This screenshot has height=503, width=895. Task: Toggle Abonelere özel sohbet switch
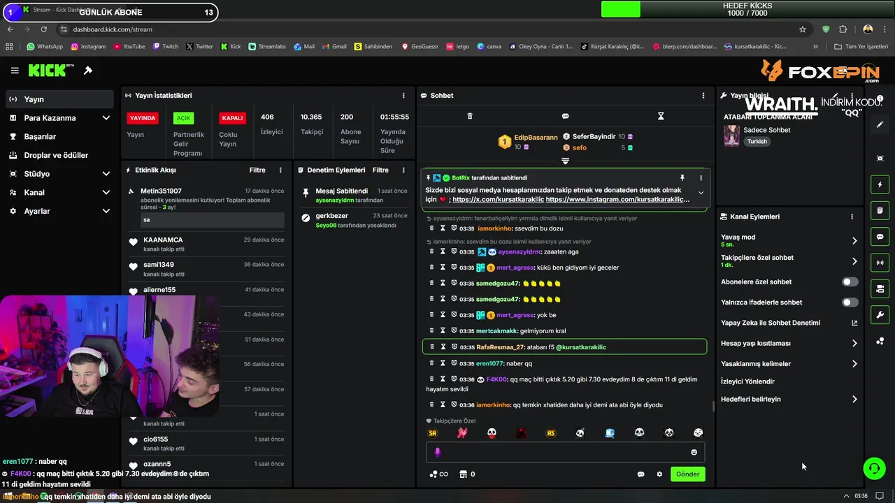click(850, 282)
